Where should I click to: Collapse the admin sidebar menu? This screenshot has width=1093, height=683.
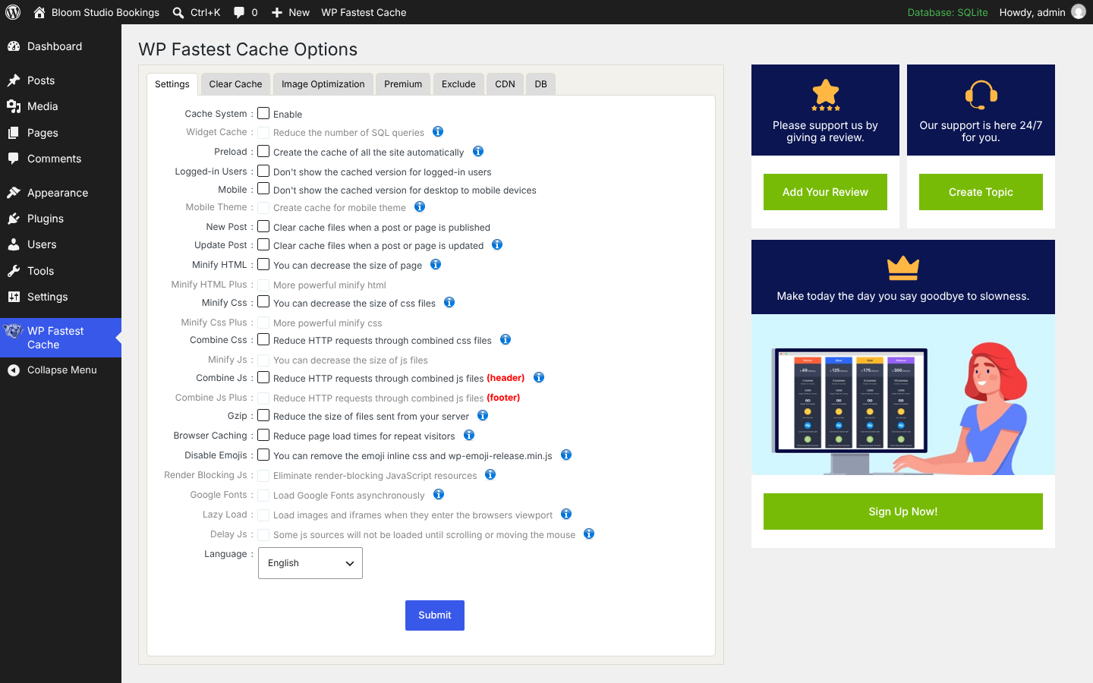(x=61, y=370)
